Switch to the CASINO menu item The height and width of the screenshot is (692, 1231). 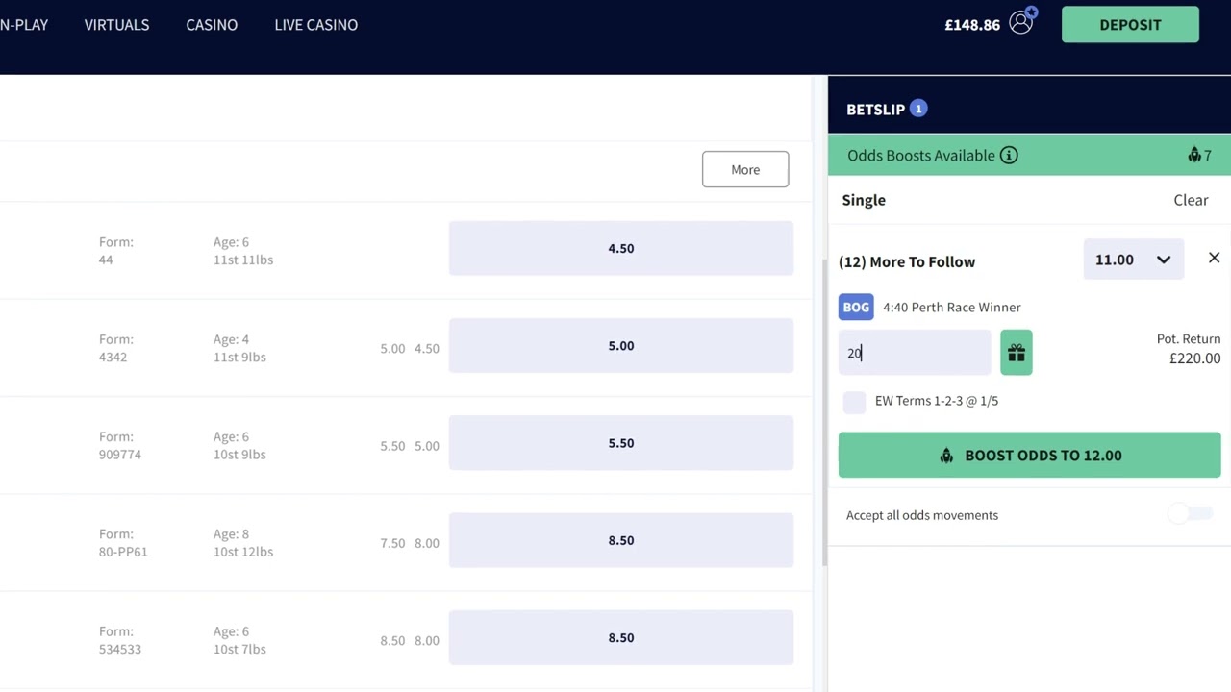click(x=212, y=24)
